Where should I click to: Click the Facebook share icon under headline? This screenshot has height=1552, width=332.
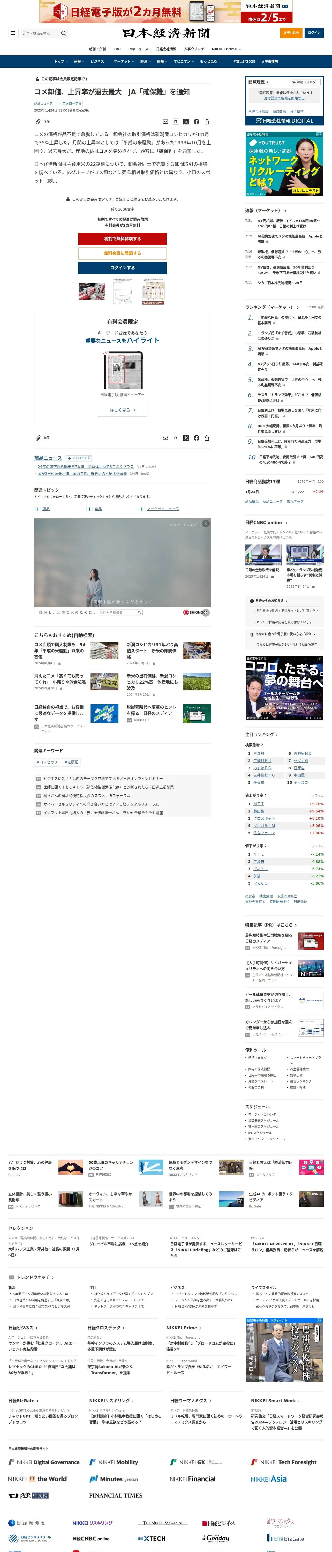pos(197,122)
